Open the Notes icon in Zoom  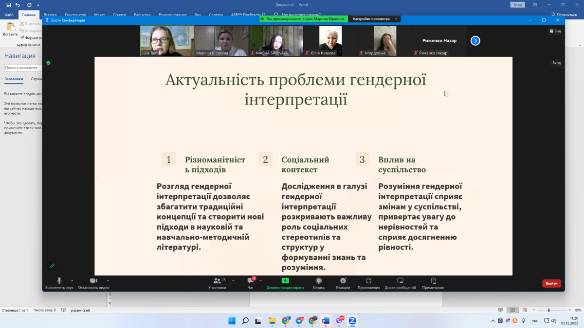[x=433, y=281]
